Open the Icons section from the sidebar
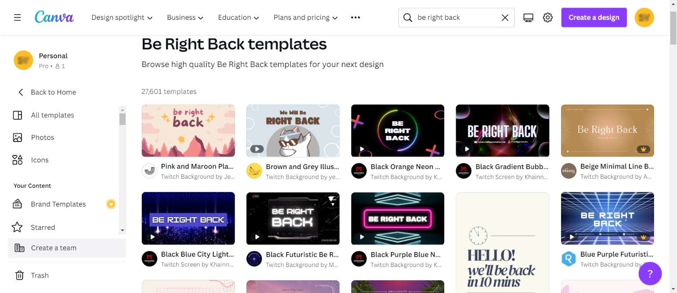Image resolution: width=677 pixels, height=293 pixels. pyautogui.click(x=39, y=160)
